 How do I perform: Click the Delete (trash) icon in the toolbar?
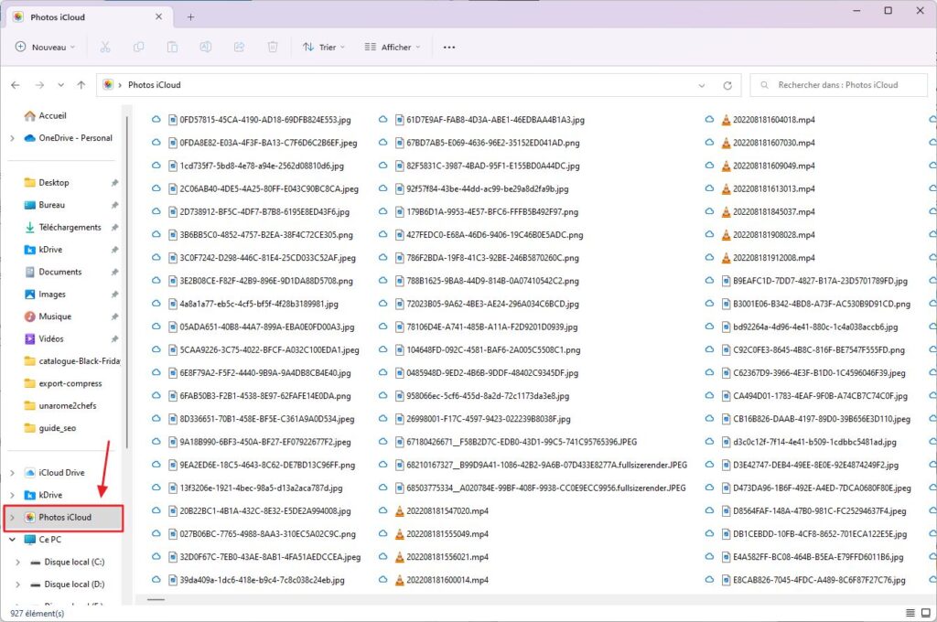pyautogui.click(x=272, y=46)
